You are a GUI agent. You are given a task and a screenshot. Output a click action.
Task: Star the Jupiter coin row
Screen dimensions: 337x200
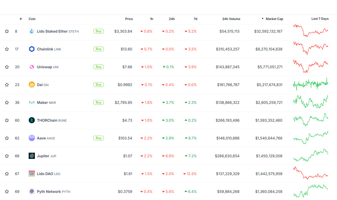pyautogui.click(x=7, y=156)
